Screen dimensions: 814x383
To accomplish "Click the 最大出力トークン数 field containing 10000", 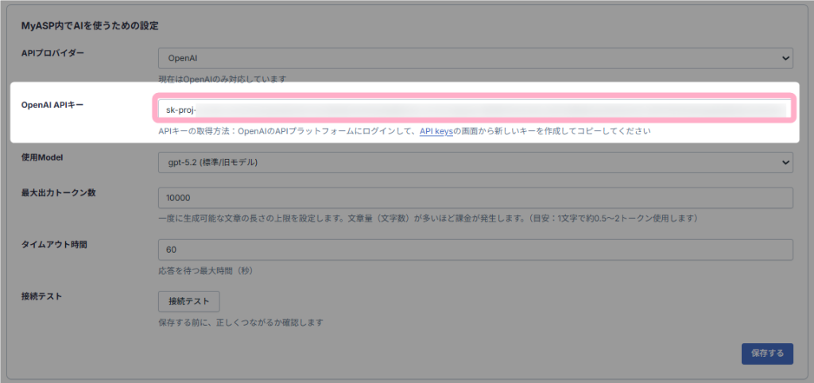I will [475, 198].
